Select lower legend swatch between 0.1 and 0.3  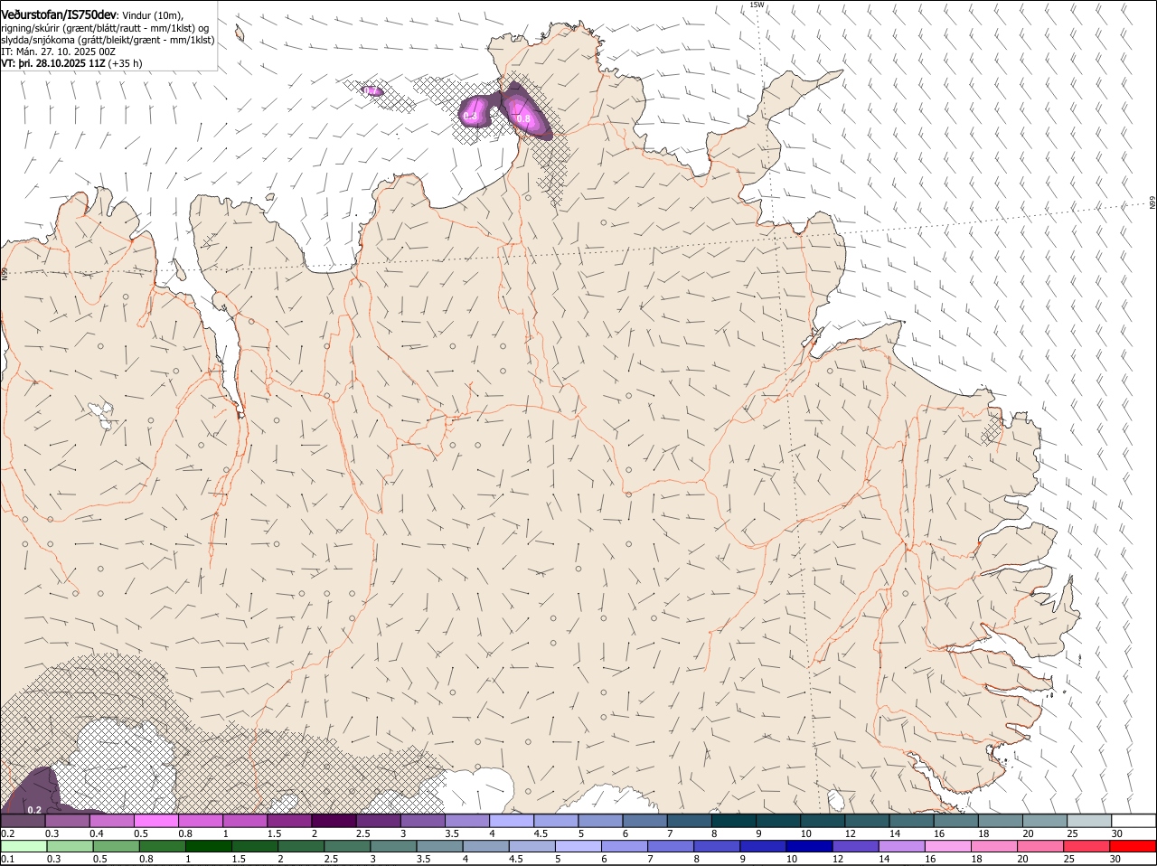24,847
